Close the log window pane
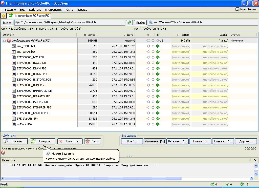259x188 pixels. coord(255,160)
